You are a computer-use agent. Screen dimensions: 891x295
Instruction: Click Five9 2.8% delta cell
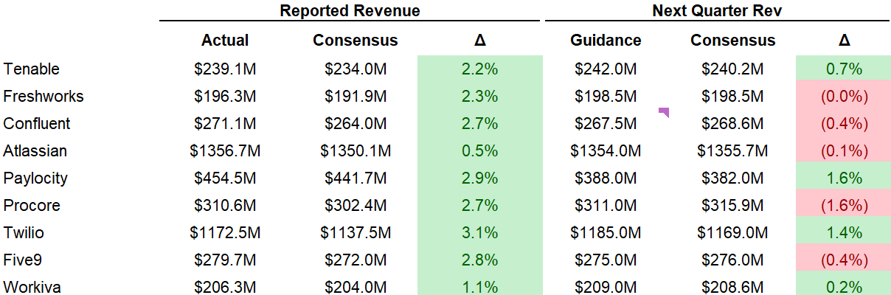point(479,260)
